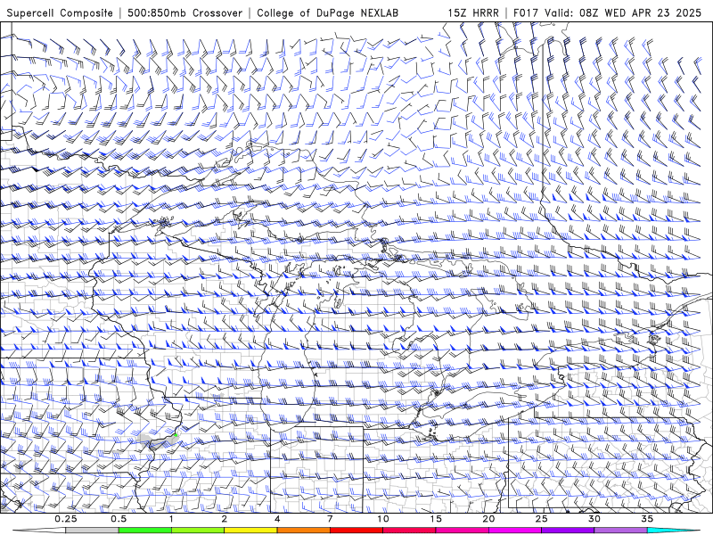
Task: Select the lime 1–2 color bar segment
Action: (198, 531)
